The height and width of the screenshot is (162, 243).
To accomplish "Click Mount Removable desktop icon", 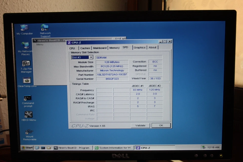I will pos(29,135).
